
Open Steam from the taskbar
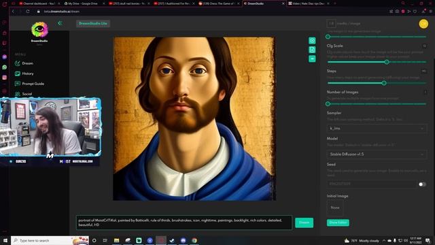[172, 240]
